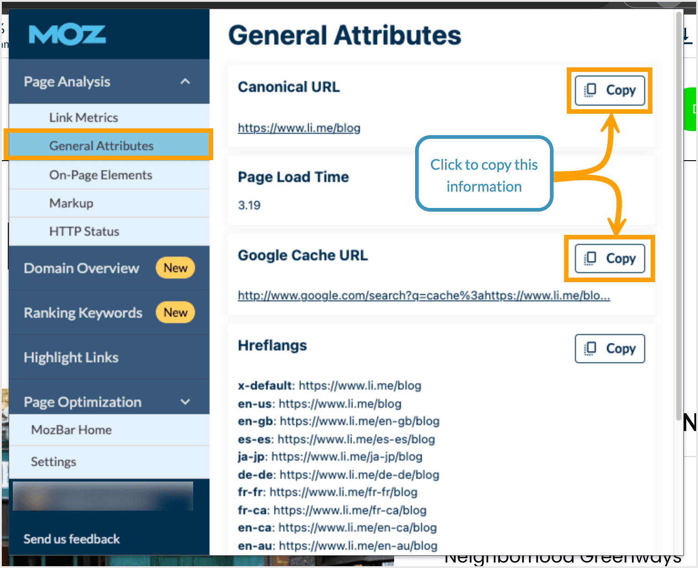The width and height of the screenshot is (698, 568).
Task: Open Domain Overview from sidebar
Action: [81, 268]
